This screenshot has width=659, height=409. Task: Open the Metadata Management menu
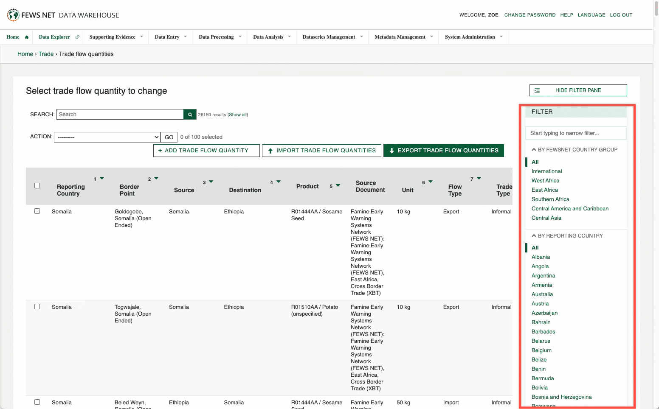(403, 37)
